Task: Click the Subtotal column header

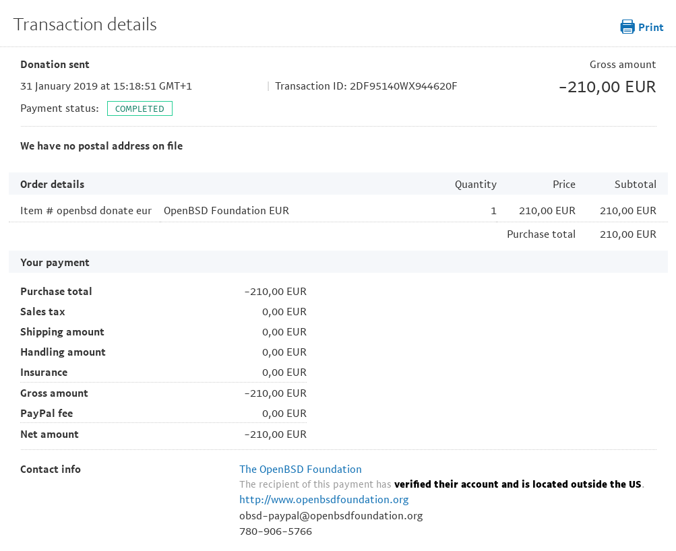Action: point(635,185)
